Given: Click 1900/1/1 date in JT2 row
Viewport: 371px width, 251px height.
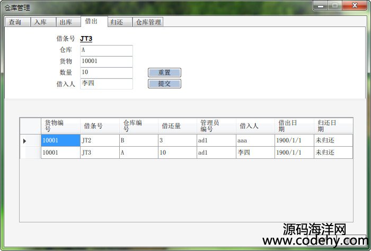Looking at the screenshot, I should pyautogui.click(x=294, y=140).
